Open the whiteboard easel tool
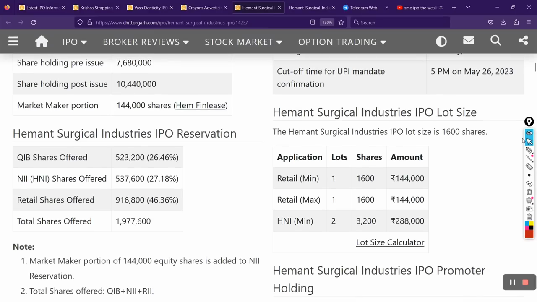The image size is (537, 302). click(x=529, y=200)
